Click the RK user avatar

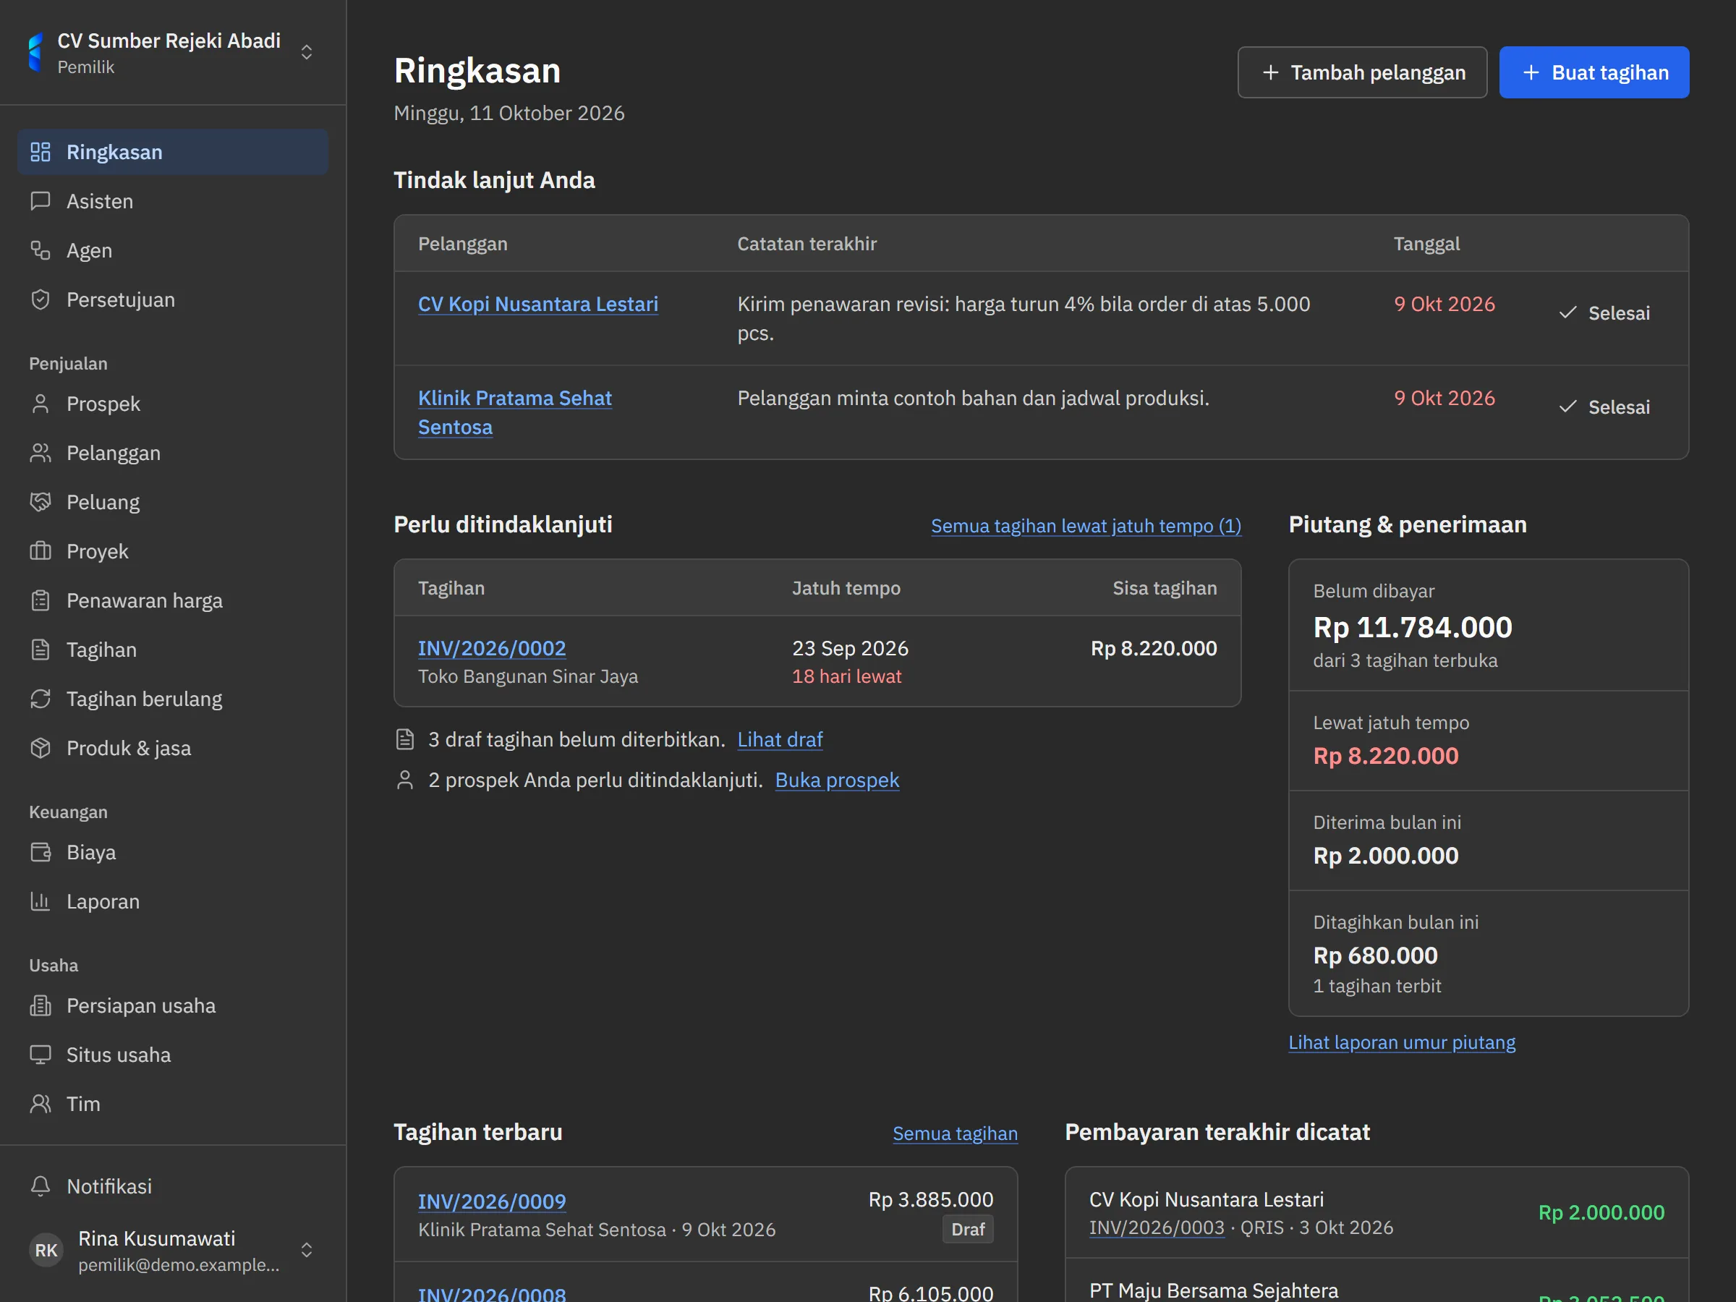point(46,1250)
